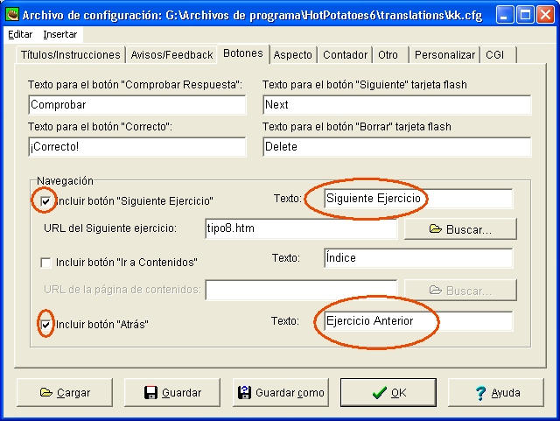
Task: Enable Incluir botón "Ir a Contenidos"
Action: pyautogui.click(x=46, y=262)
